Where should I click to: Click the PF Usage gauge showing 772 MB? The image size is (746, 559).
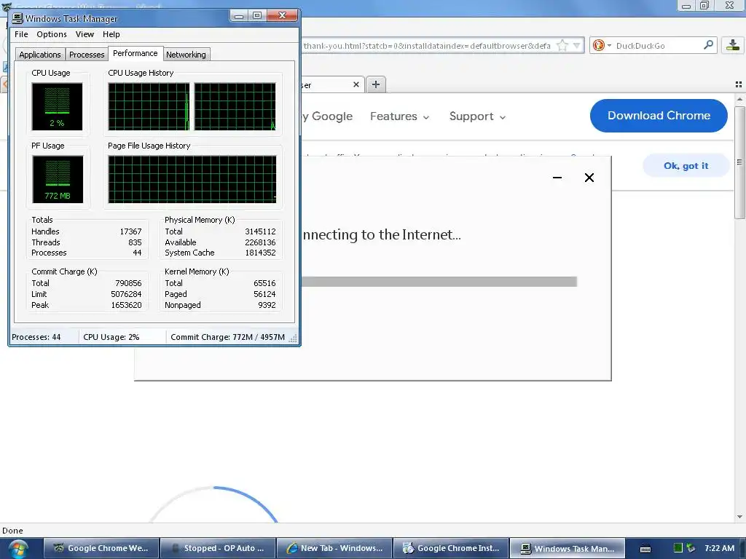click(x=58, y=179)
